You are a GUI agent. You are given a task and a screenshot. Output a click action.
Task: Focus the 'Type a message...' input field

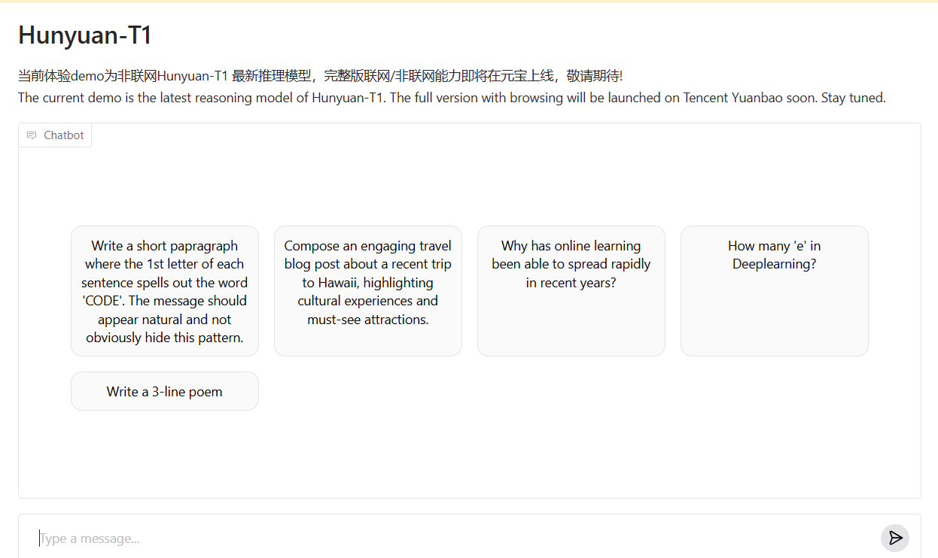coord(455,538)
